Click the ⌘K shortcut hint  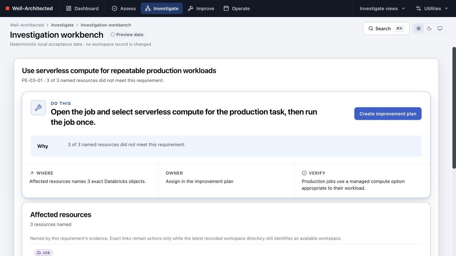pyautogui.click(x=399, y=28)
